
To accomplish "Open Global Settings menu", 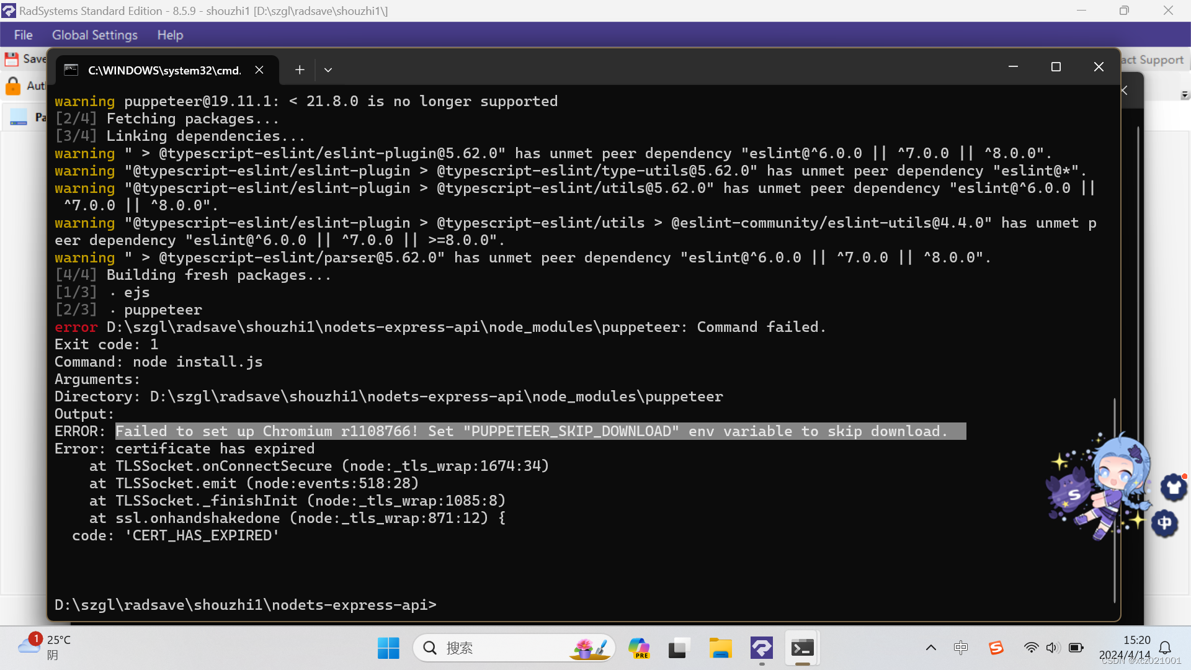I will tap(94, 35).
